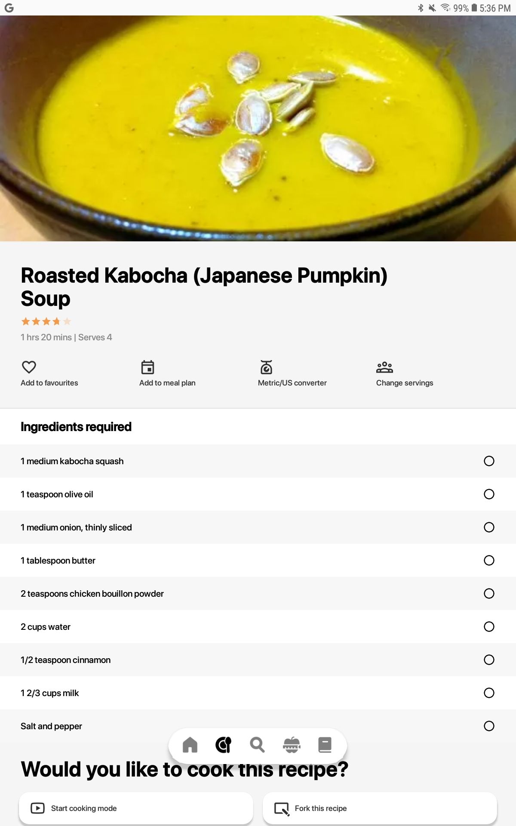Click the Fork this recipe button

point(380,808)
